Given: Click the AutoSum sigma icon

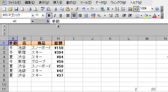Looking at the screenshot, I should click(108, 9).
